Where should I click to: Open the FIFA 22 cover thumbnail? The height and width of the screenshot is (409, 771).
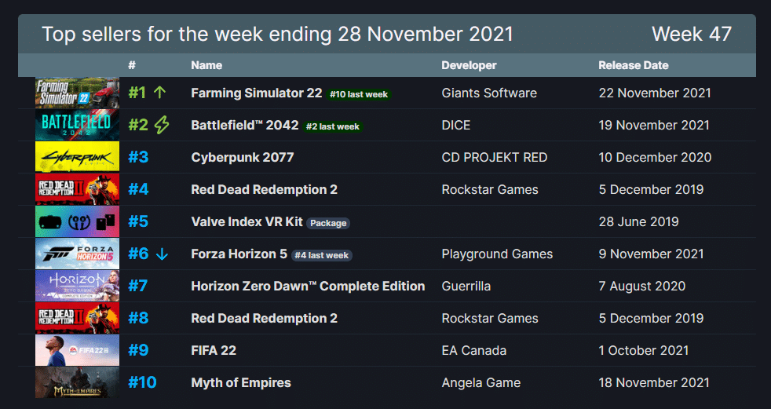[77, 350]
